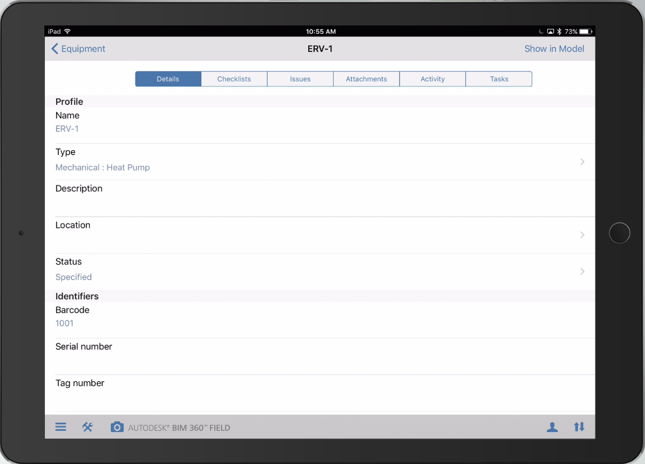The height and width of the screenshot is (464, 645).
Task: Open the Issues tab
Action: pyautogui.click(x=300, y=78)
